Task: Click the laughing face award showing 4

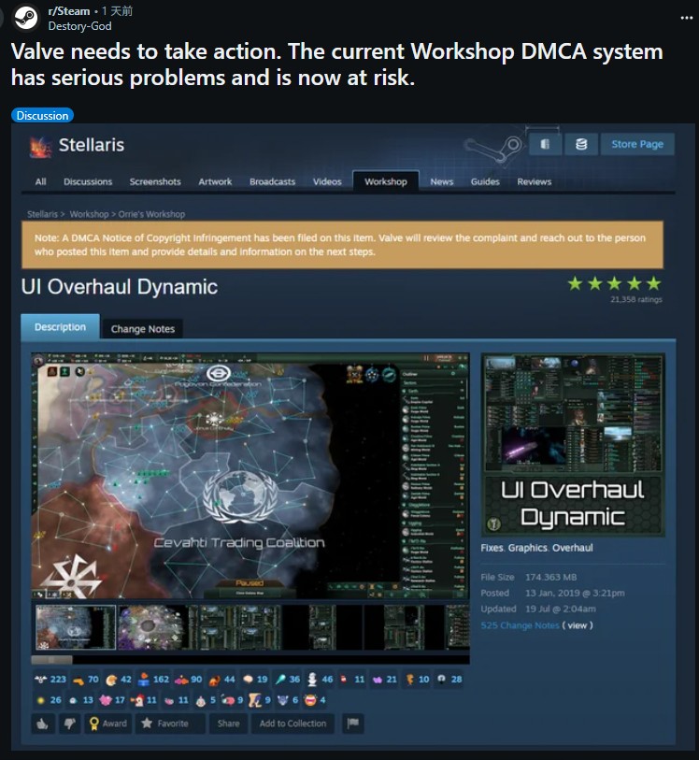Action: pyautogui.click(x=310, y=700)
